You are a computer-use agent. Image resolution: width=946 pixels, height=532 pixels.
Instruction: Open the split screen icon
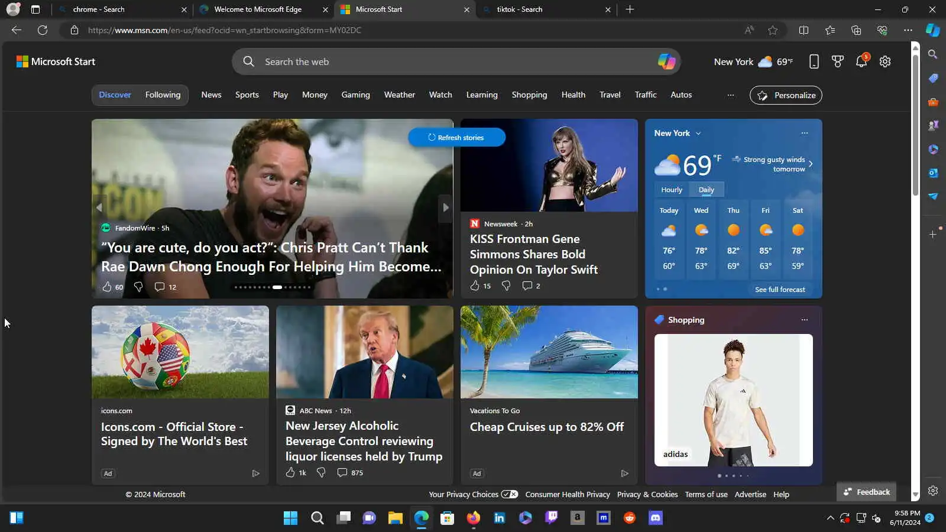[804, 30]
